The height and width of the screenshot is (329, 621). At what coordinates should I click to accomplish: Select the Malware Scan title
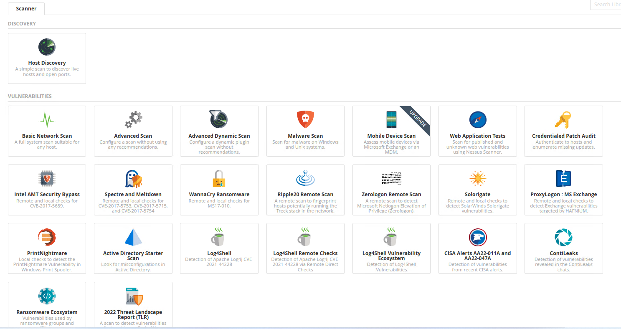click(305, 136)
